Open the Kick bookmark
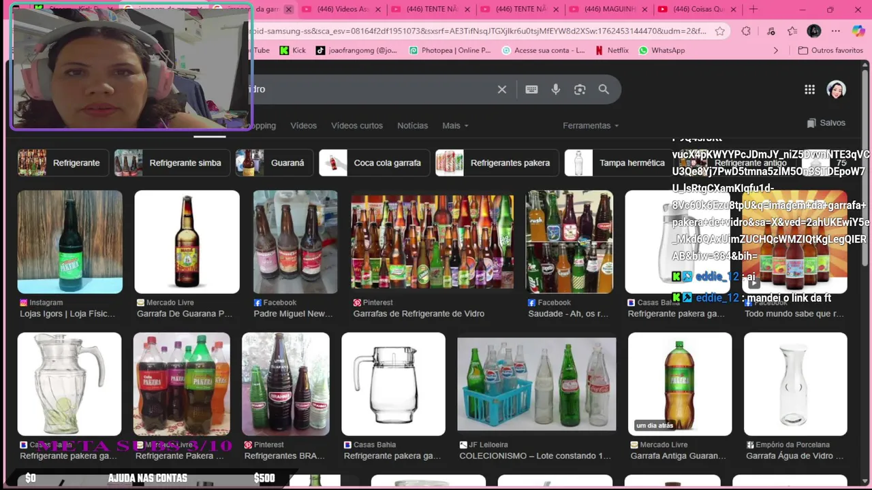 click(x=292, y=50)
